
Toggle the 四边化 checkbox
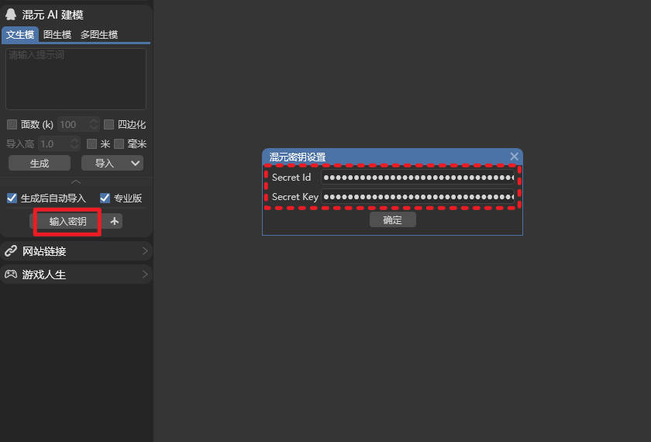click(x=109, y=124)
